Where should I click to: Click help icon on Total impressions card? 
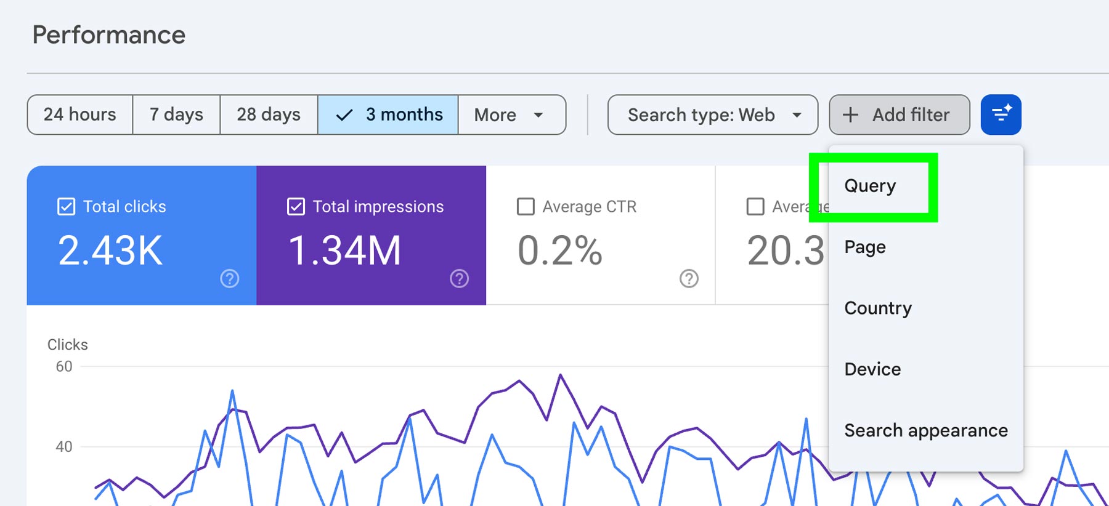(x=459, y=279)
